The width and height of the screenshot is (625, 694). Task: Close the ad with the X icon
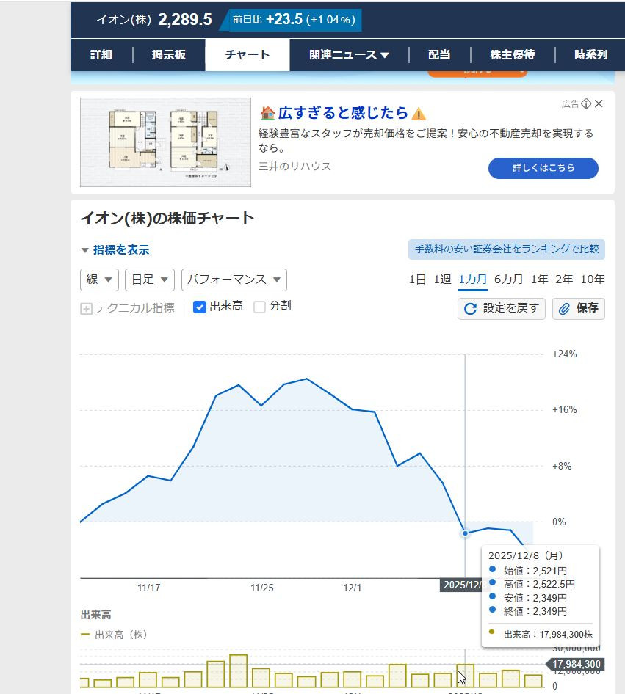click(x=599, y=103)
